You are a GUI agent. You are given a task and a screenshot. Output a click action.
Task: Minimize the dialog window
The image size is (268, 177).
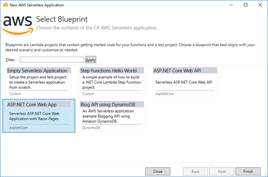(x=231, y=5)
